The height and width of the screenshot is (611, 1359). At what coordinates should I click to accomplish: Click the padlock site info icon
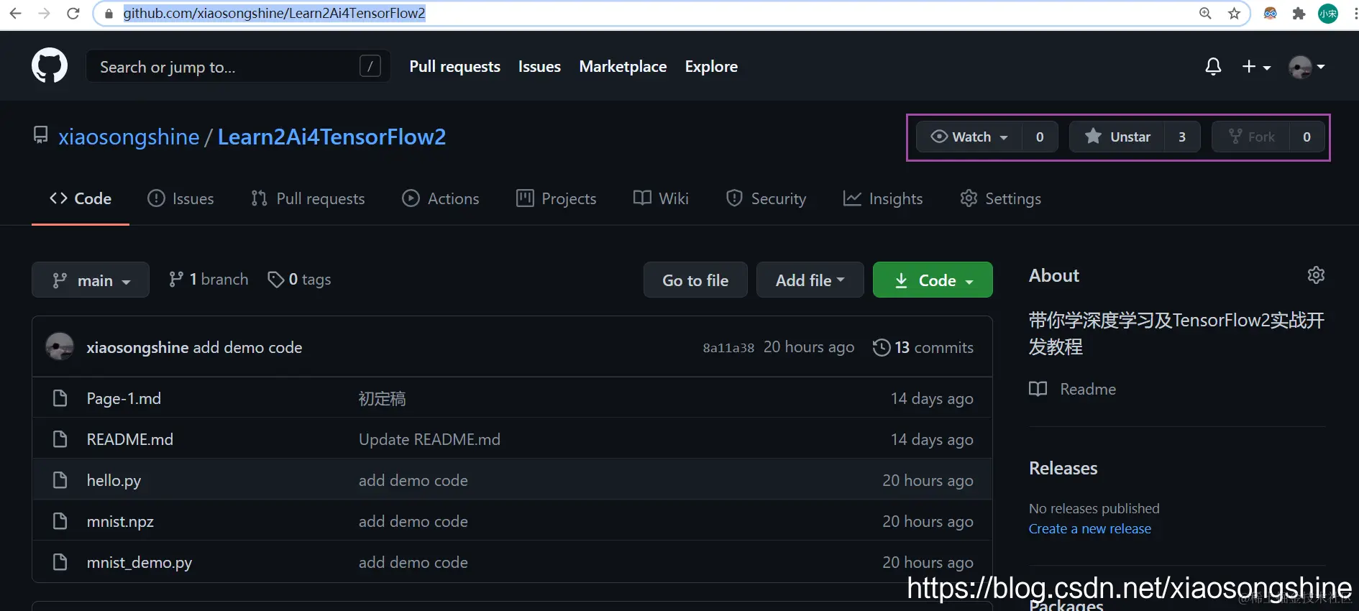point(109,14)
